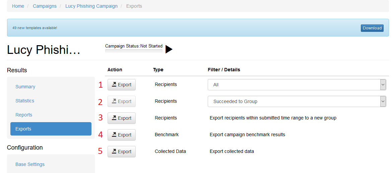
Task: Export recipients within time range to new group
Action: coord(122,118)
